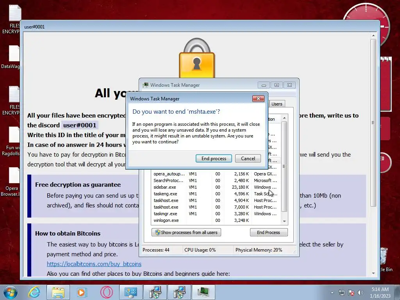The width and height of the screenshot is (400, 300).
Task: Click Show processes from all users
Action: [x=186, y=232]
